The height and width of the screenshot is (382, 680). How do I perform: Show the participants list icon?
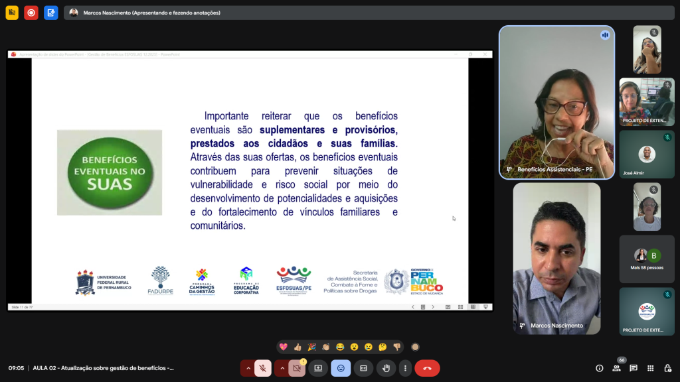click(616, 368)
